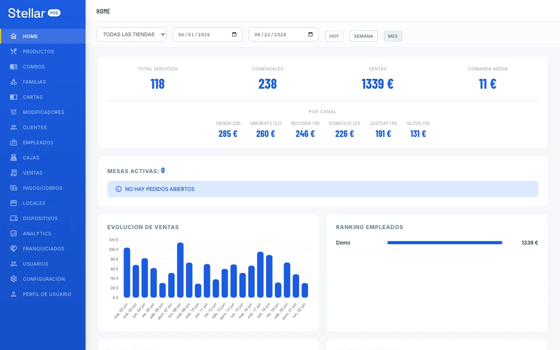The image size is (560, 350).
Task: Click Ubereats (22) channel amount 260 €
Action: pyautogui.click(x=266, y=134)
